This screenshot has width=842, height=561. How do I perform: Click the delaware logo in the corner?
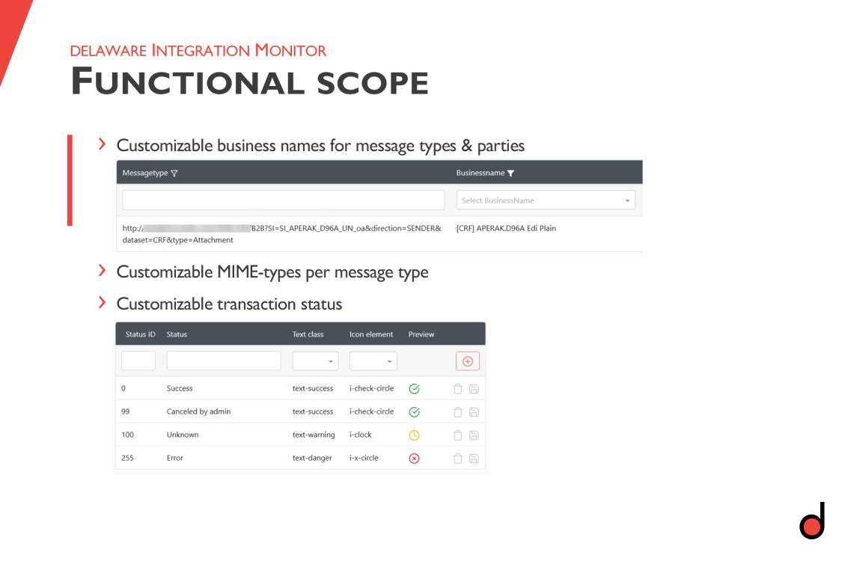pos(812,521)
